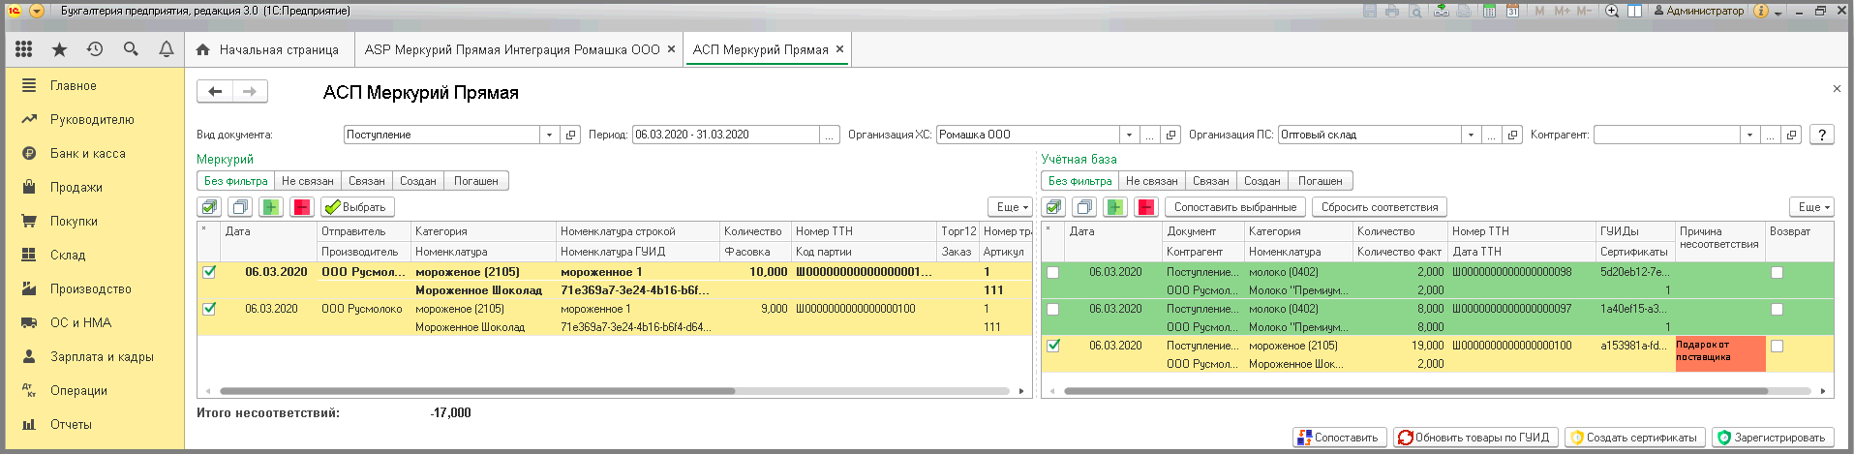Open the Период selection ellipsis button

point(830,135)
